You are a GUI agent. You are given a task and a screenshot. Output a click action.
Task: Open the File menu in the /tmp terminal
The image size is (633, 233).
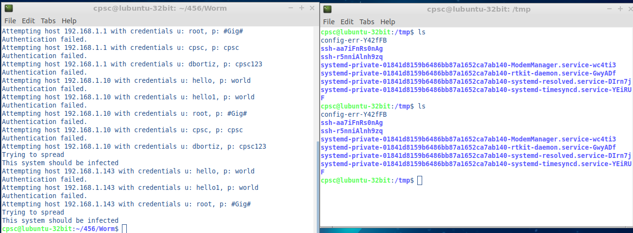click(x=329, y=22)
